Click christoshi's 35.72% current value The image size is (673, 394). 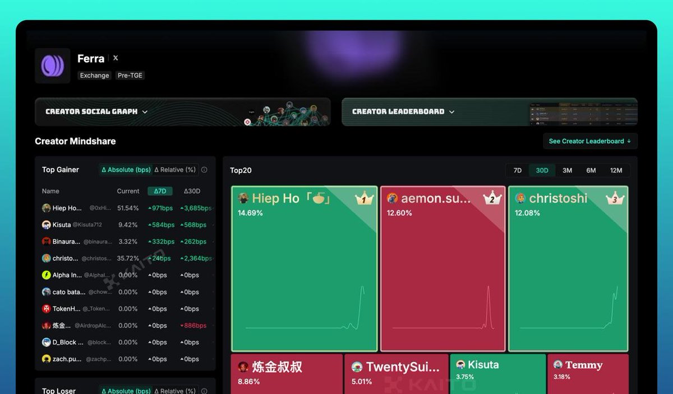(x=128, y=259)
